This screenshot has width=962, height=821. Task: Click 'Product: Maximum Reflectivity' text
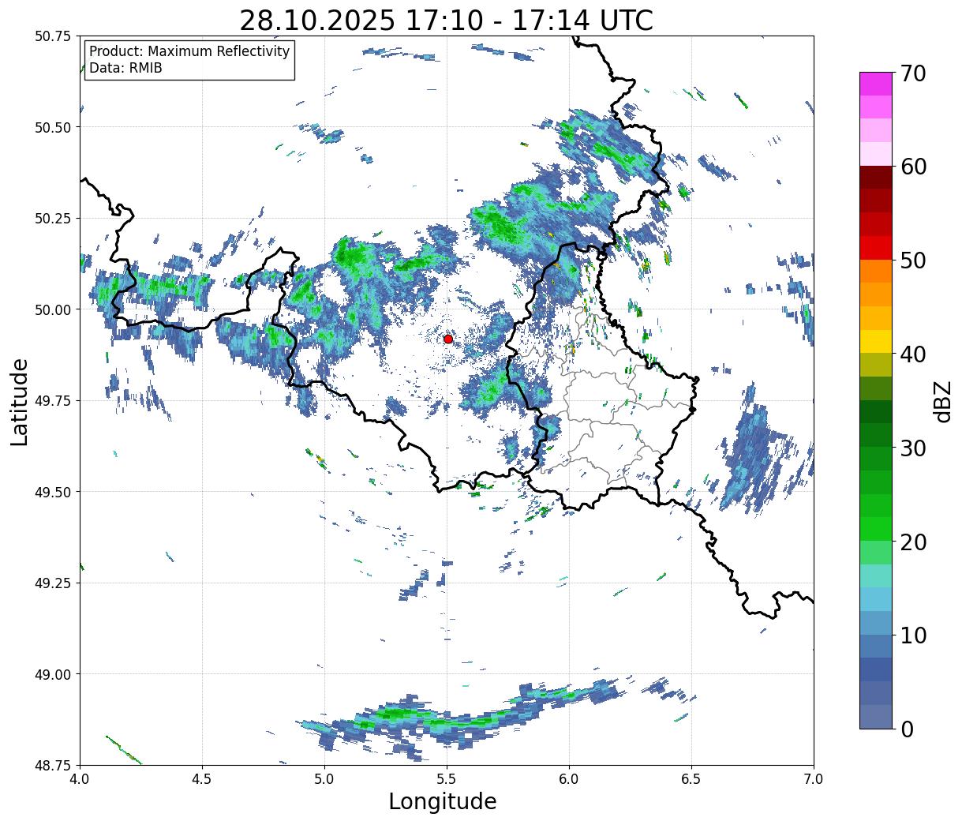pos(189,51)
